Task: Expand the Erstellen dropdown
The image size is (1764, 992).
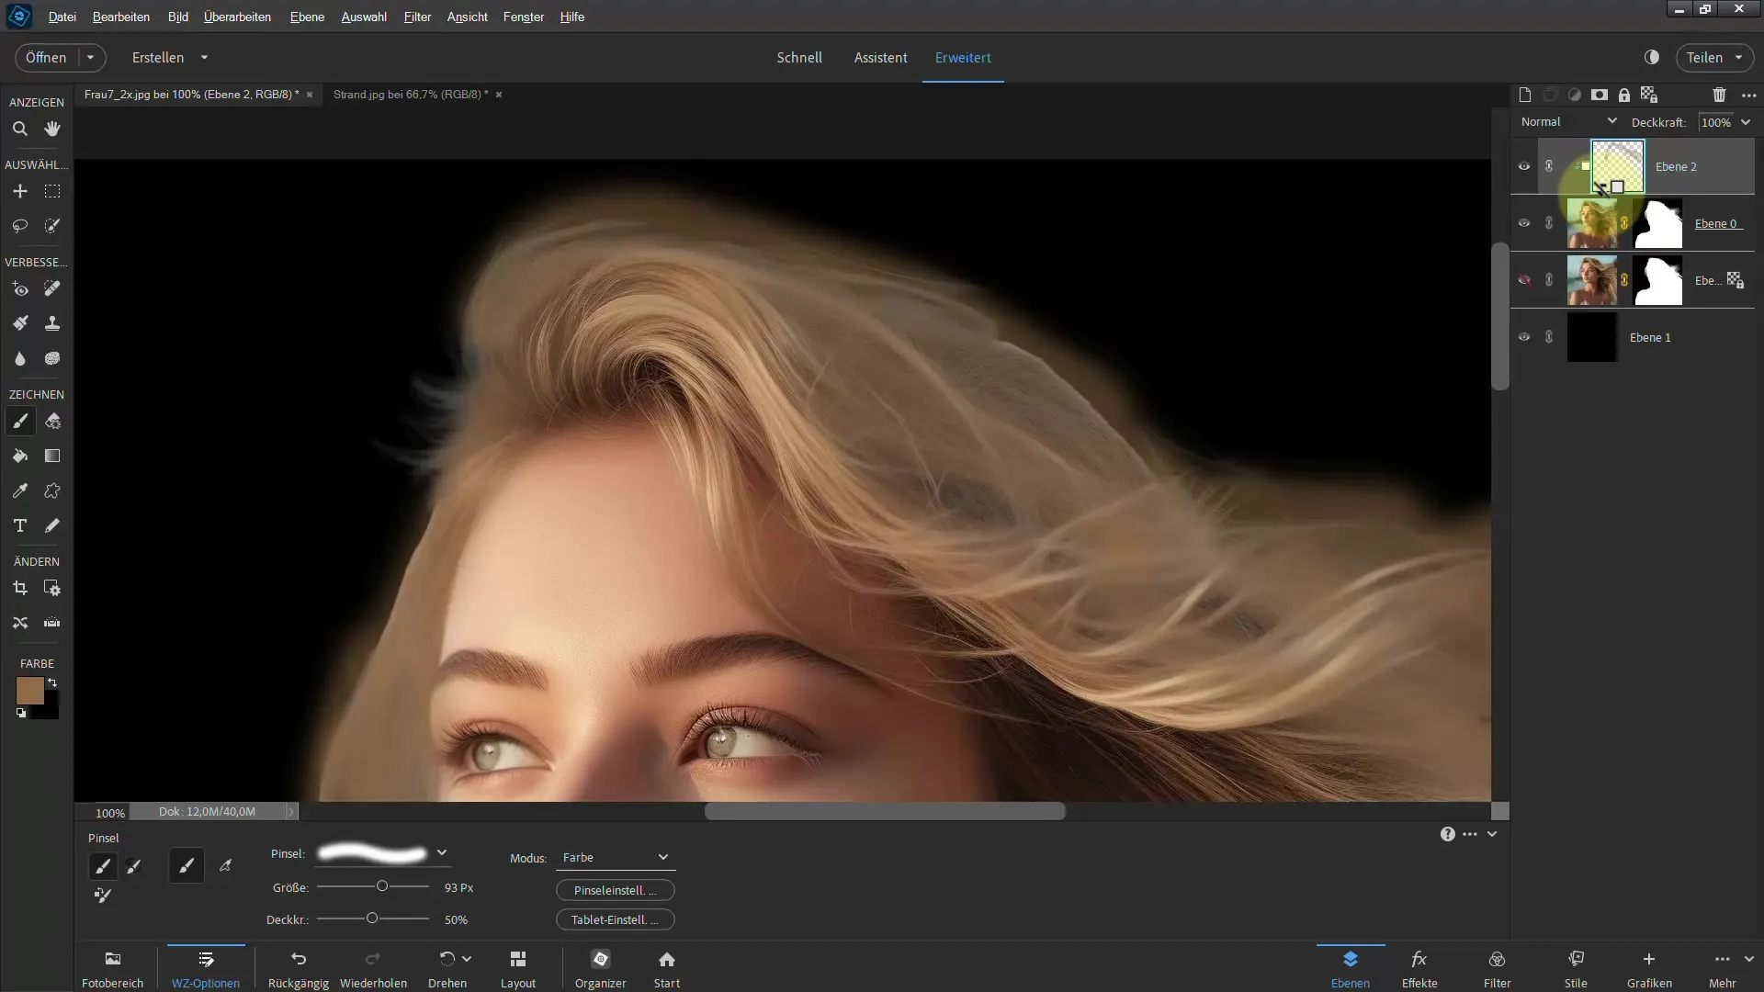Action: [204, 57]
